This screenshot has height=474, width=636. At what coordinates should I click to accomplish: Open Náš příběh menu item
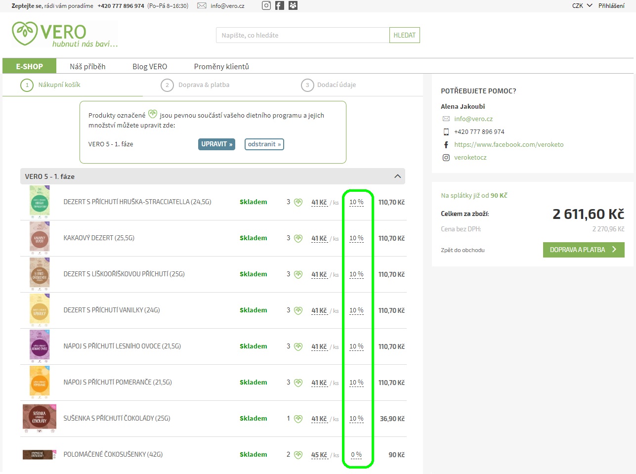click(x=87, y=66)
